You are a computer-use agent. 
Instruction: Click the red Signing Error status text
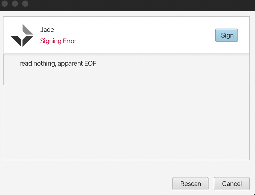[x=58, y=41]
